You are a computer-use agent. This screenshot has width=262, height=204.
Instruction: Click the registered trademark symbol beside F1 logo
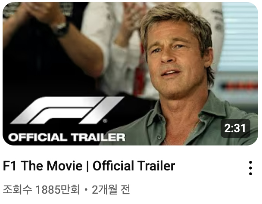click(105, 121)
